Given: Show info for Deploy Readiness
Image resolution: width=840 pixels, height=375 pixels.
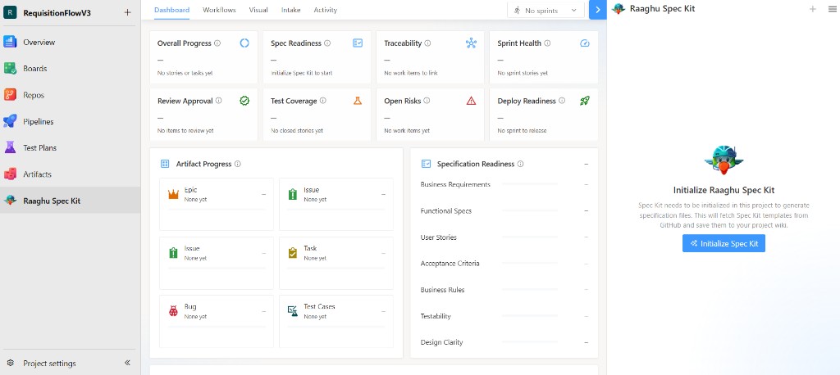Looking at the screenshot, I should click(562, 101).
